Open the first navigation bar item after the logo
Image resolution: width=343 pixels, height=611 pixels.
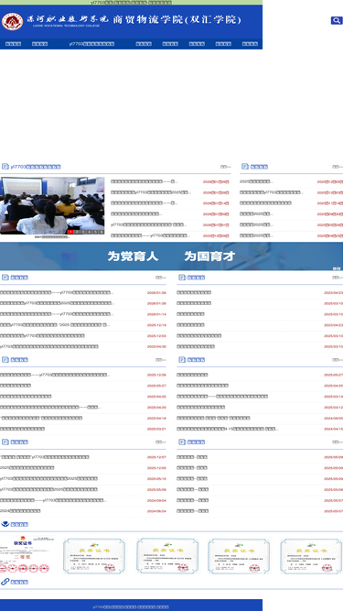tap(13, 44)
